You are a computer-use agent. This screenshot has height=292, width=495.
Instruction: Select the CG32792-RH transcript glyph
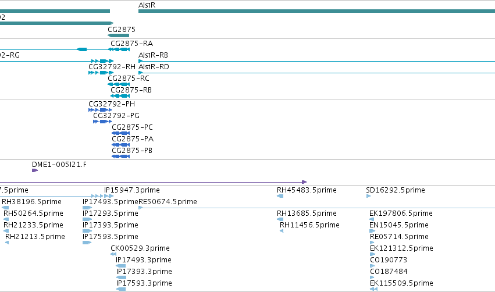click(101, 73)
